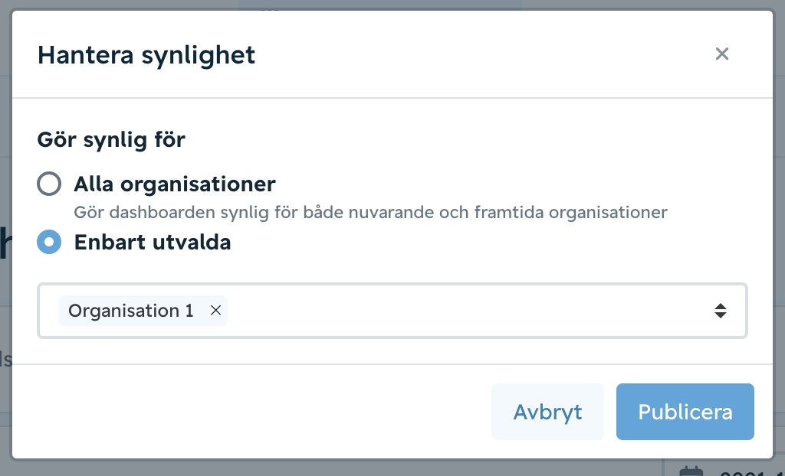Choose the Alla organisationer label text
Image resolution: width=785 pixels, height=476 pixels.
175,184
